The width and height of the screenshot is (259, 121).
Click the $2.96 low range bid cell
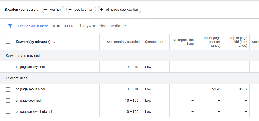tap(216, 89)
